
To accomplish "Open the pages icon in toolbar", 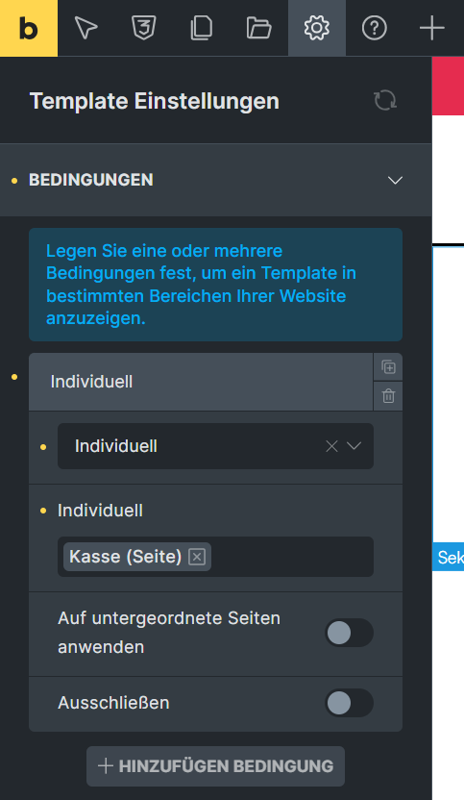I will 202,28.
